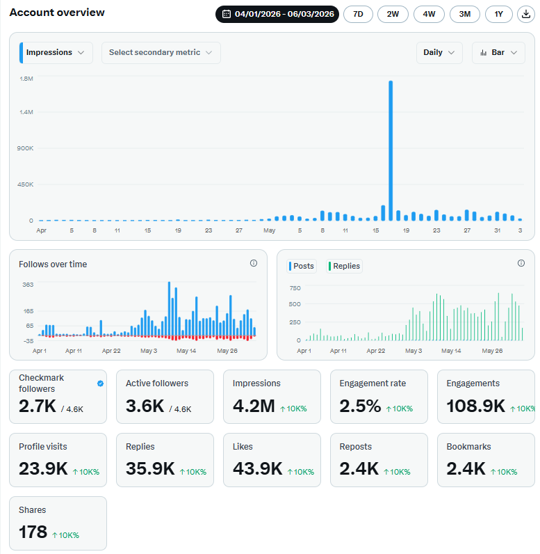The width and height of the screenshot is (540, 554).
Task: Open the Checkmark followers card
Action: (x=58, y=397)
